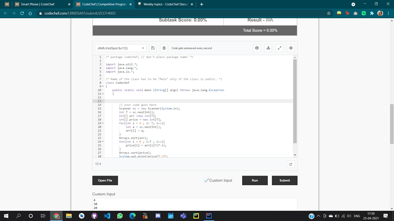The width and height of the screenshot is (394, 221).
Task: Expand the editor to fullscreen
Action: pos(279,48)
